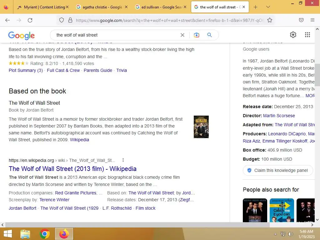Open a new tab with the plus button

coord(255,7)
